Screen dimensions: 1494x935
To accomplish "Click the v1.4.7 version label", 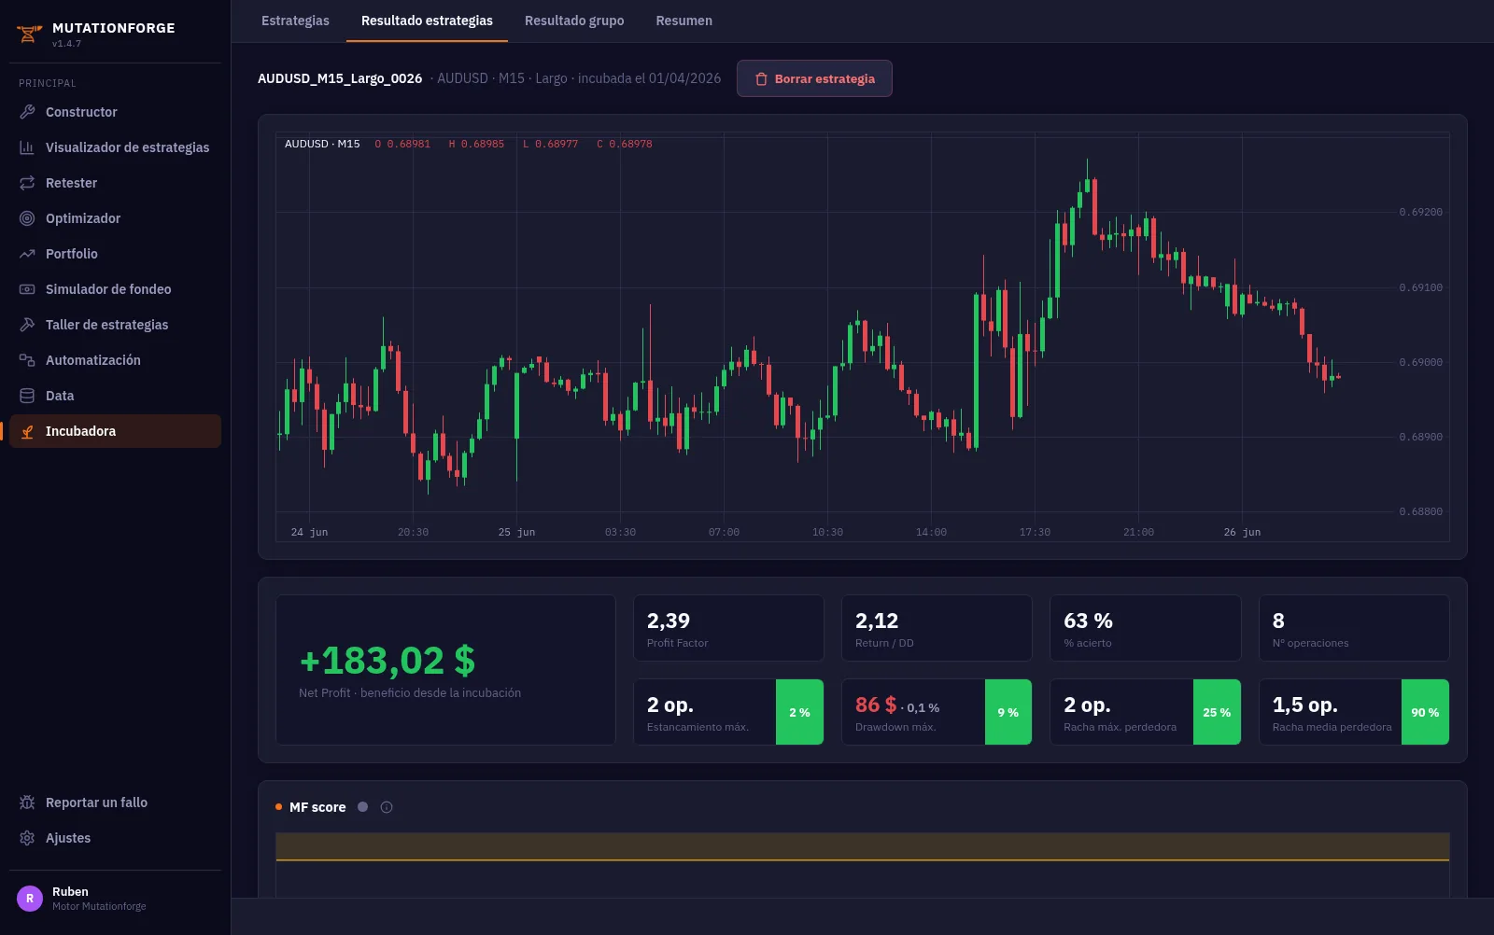I will 66,44.
